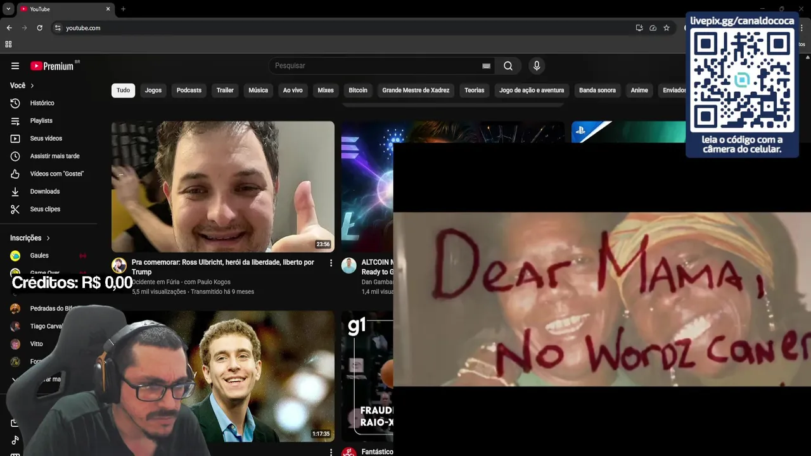Open the Chrome apps grid shortcut
The height and width of the screenshot is (456, 811).
click(x=8, y=44)
